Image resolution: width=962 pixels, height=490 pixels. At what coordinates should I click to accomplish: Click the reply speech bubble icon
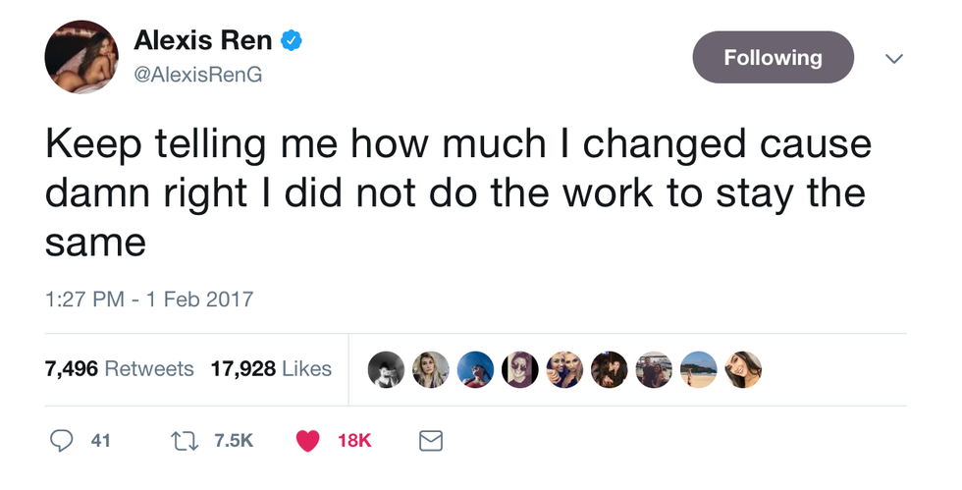coord(60,441)
